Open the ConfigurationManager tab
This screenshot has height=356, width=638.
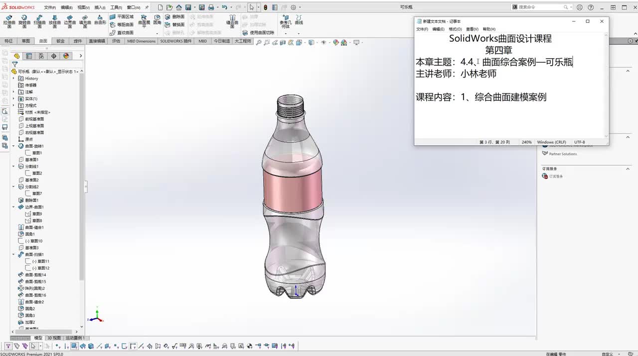coord(41,56)
